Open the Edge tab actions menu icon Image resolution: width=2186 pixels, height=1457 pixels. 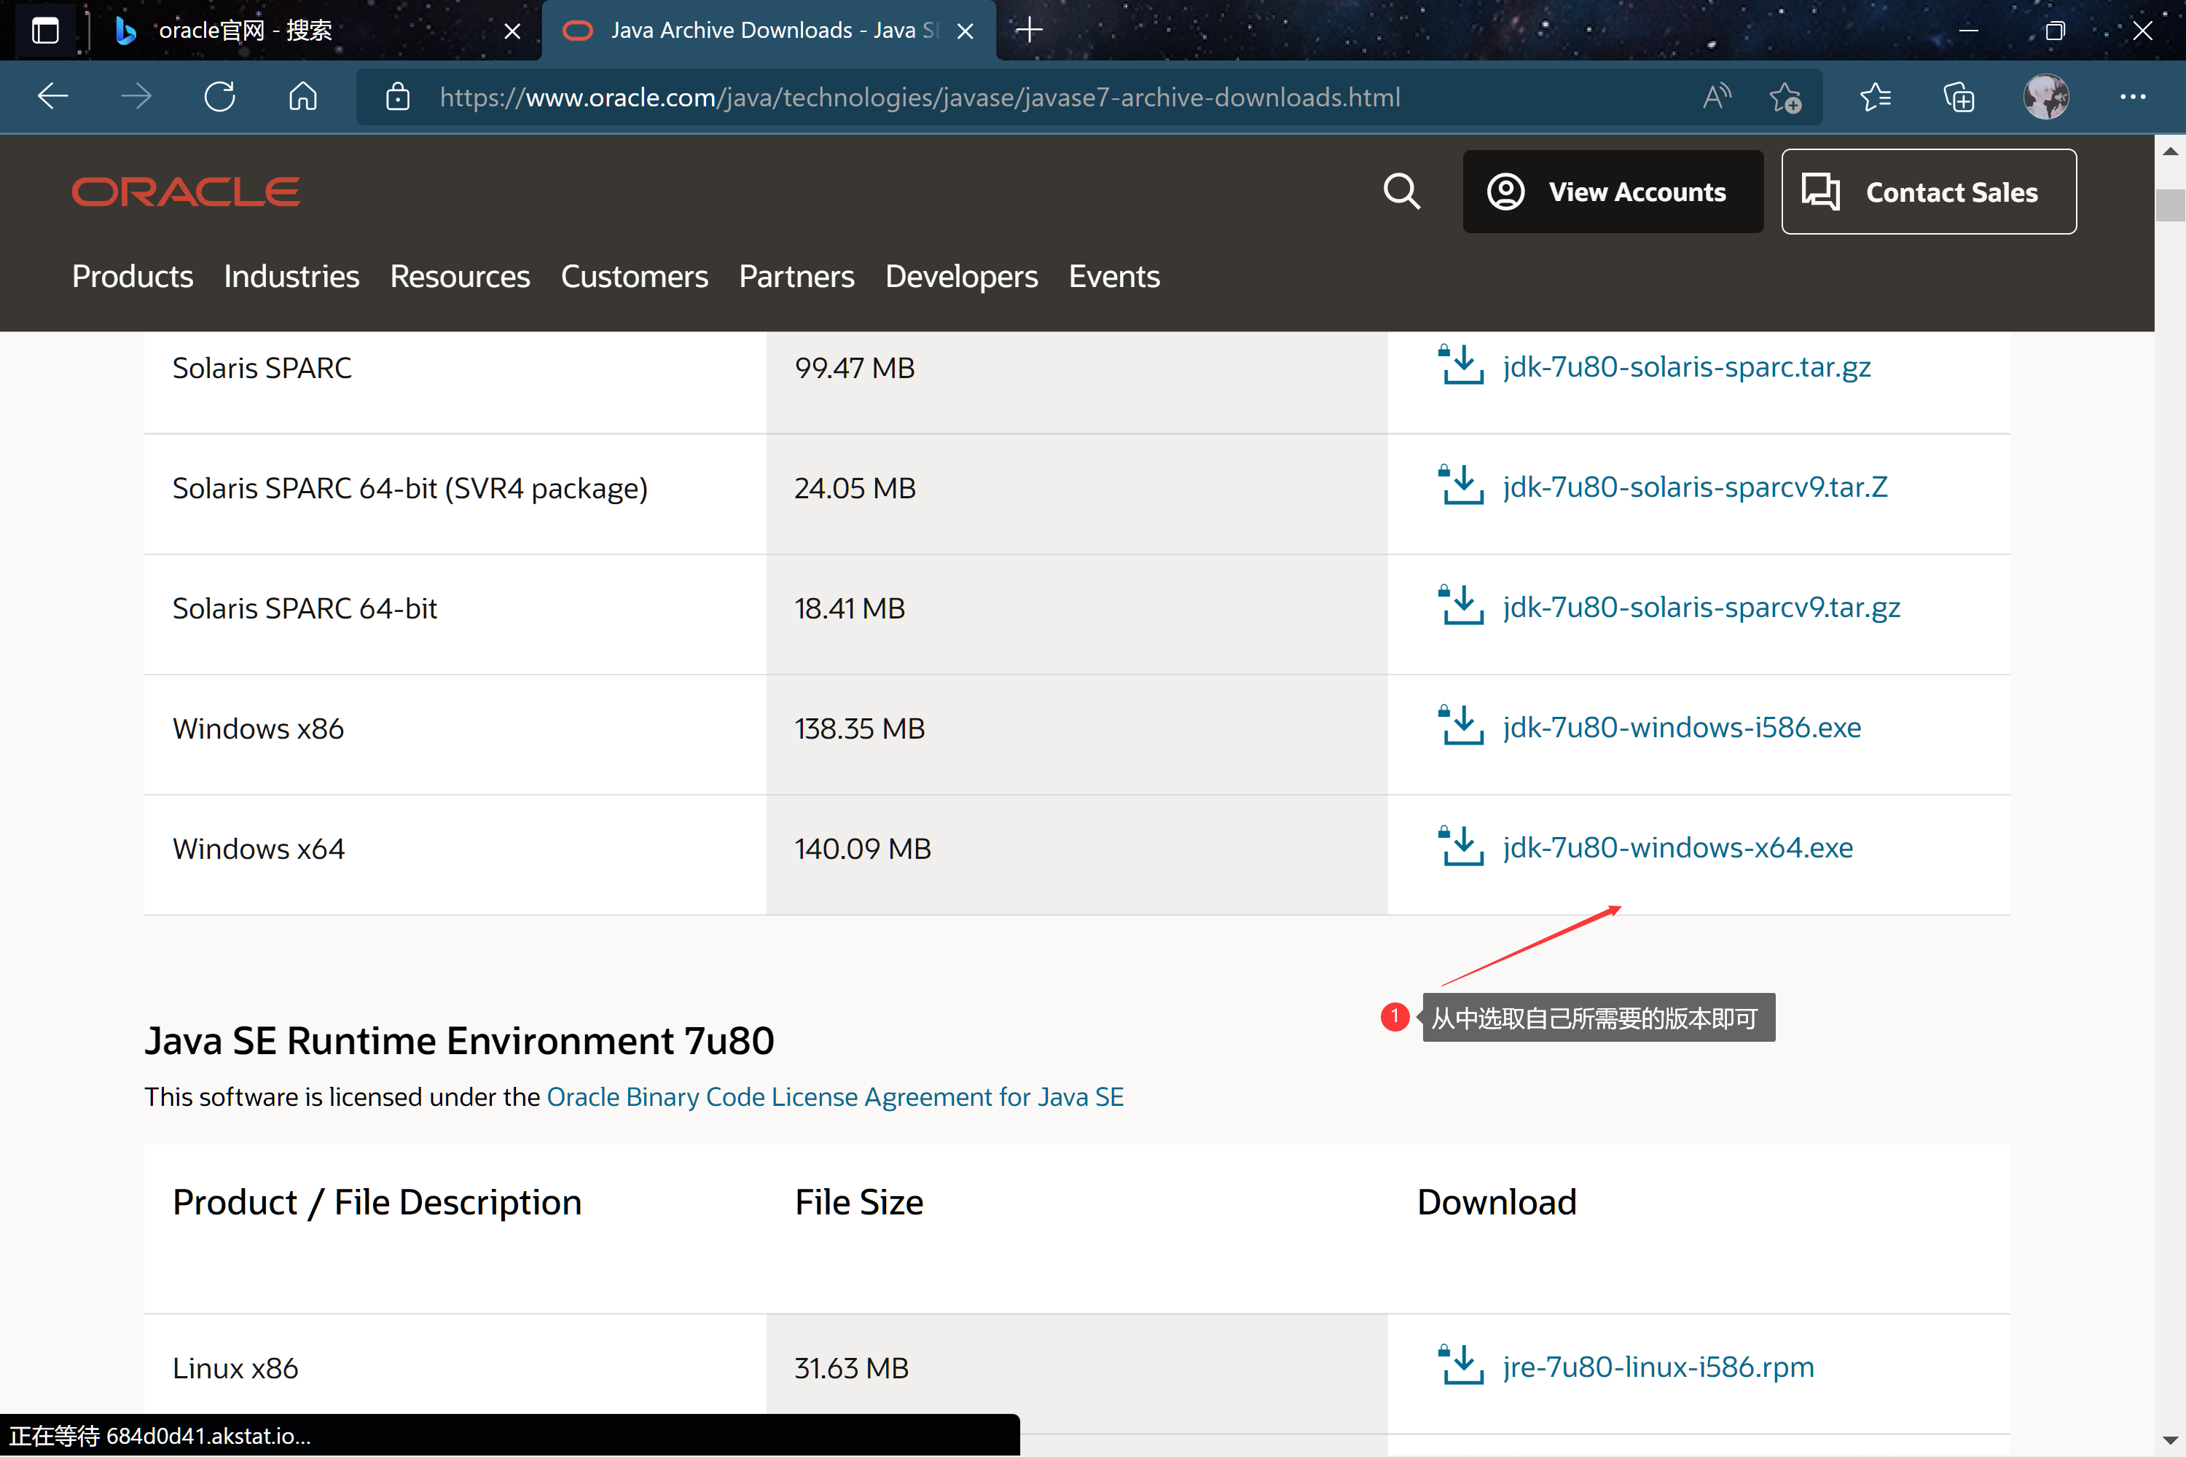[44, 31]
